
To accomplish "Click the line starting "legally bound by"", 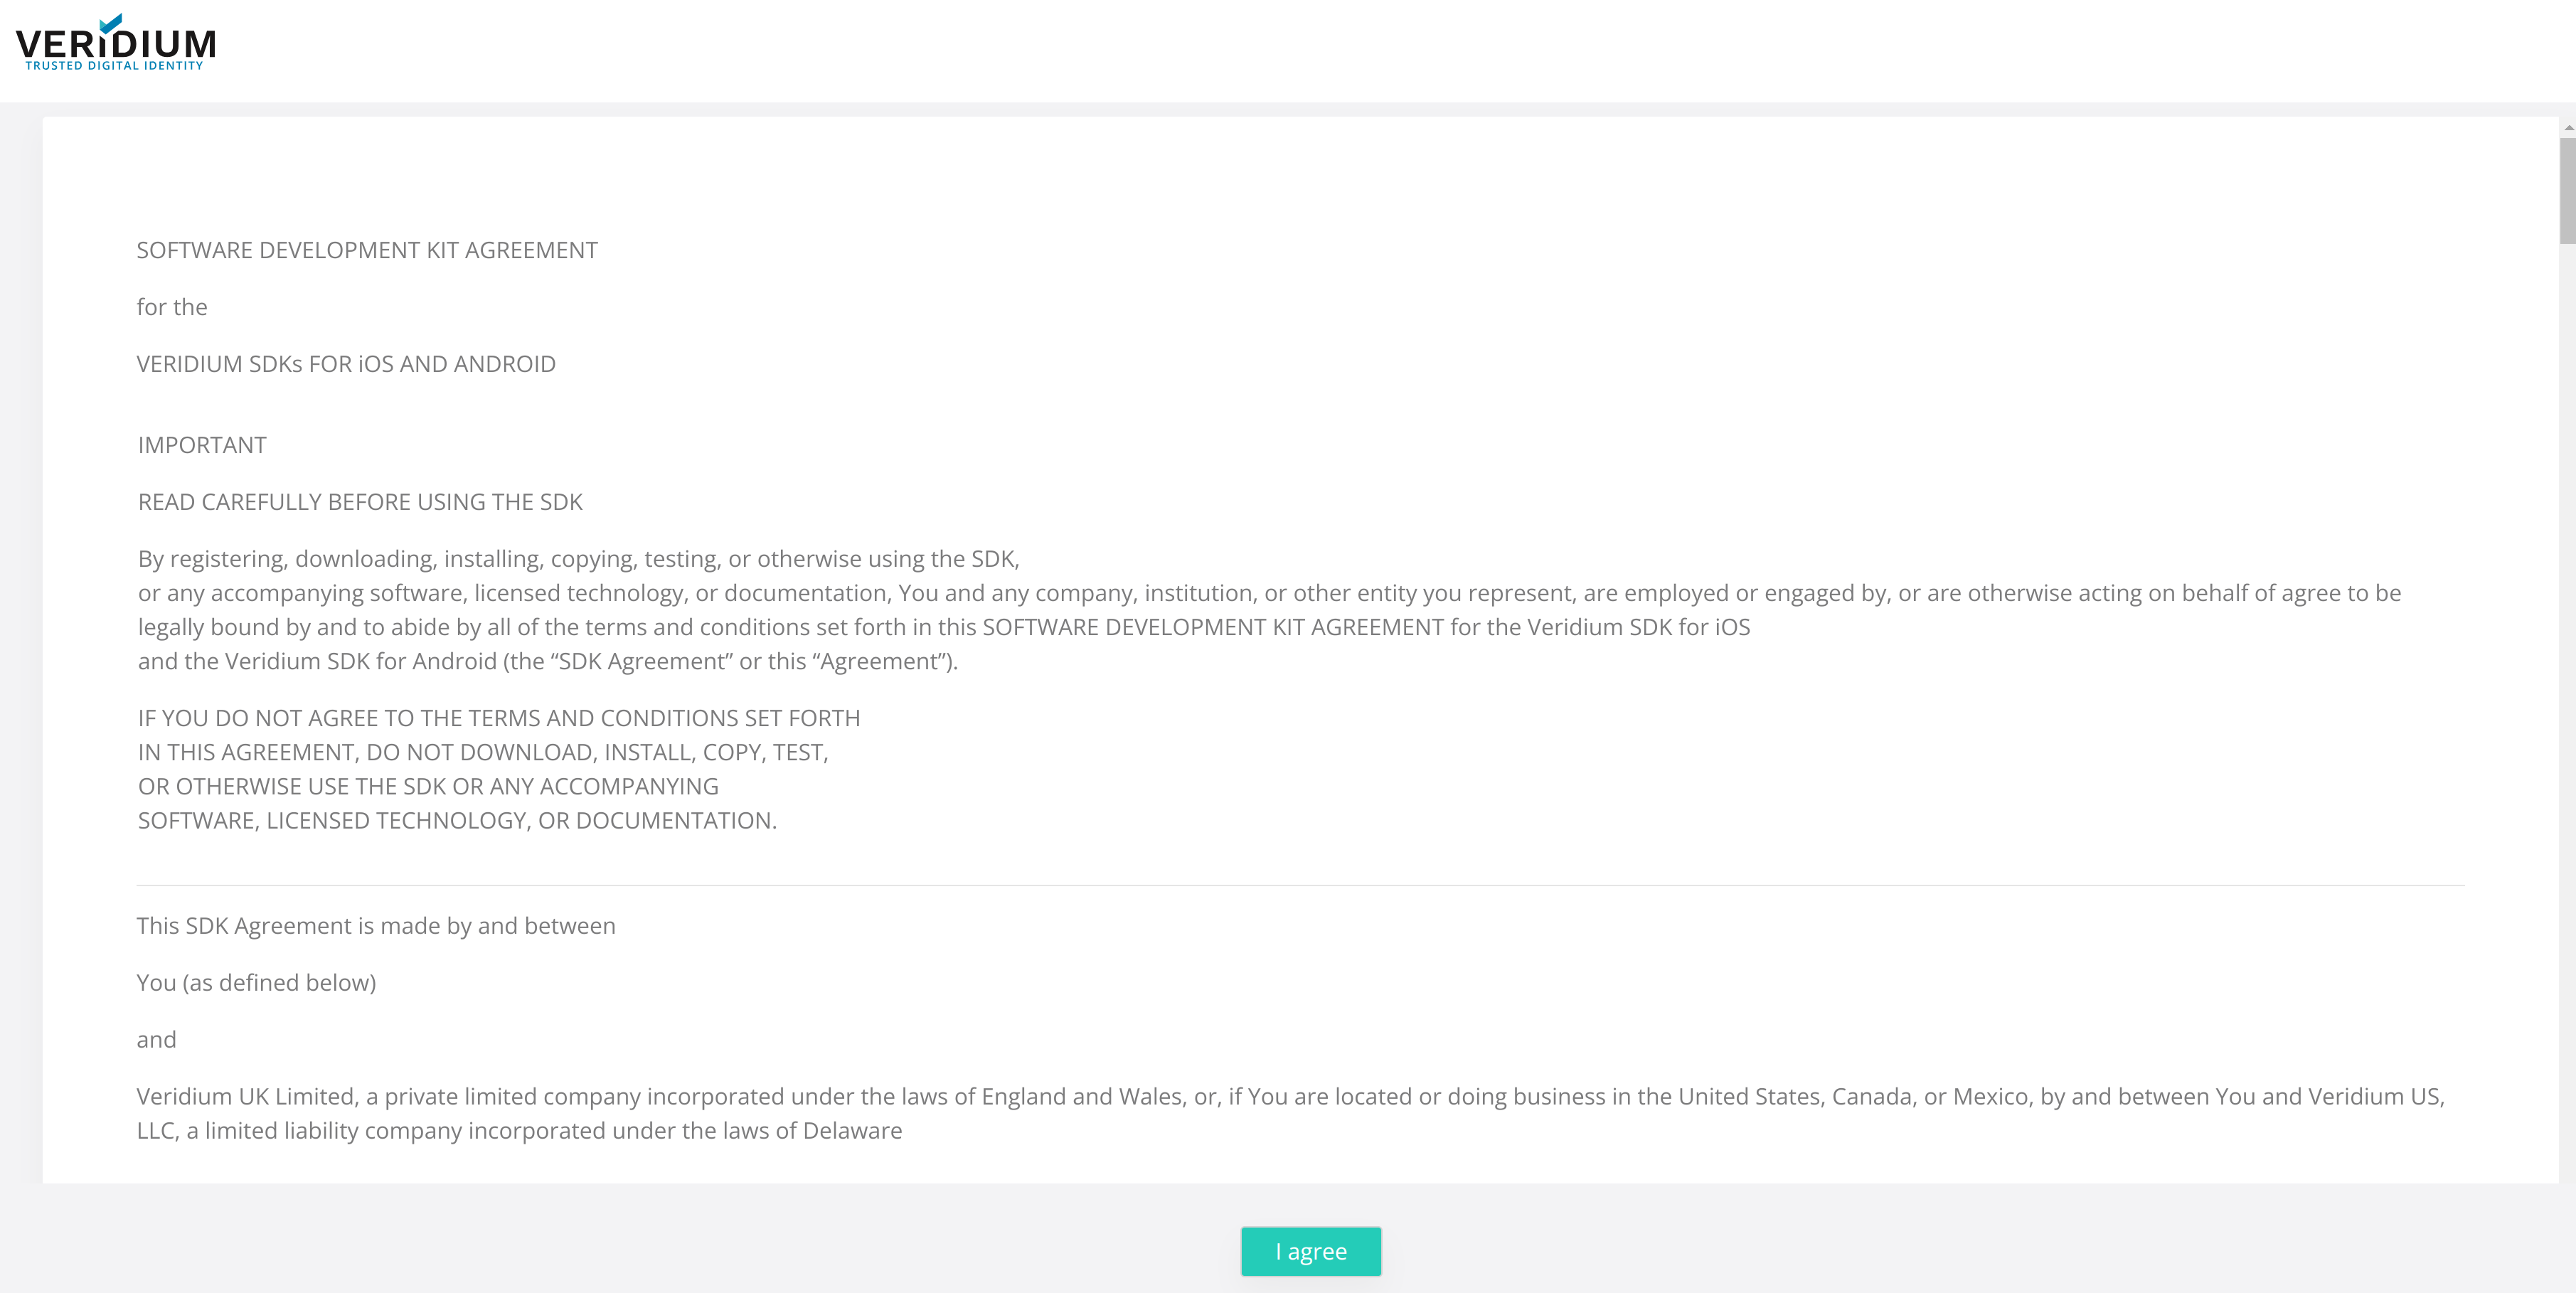I will (x=943, y=627).
